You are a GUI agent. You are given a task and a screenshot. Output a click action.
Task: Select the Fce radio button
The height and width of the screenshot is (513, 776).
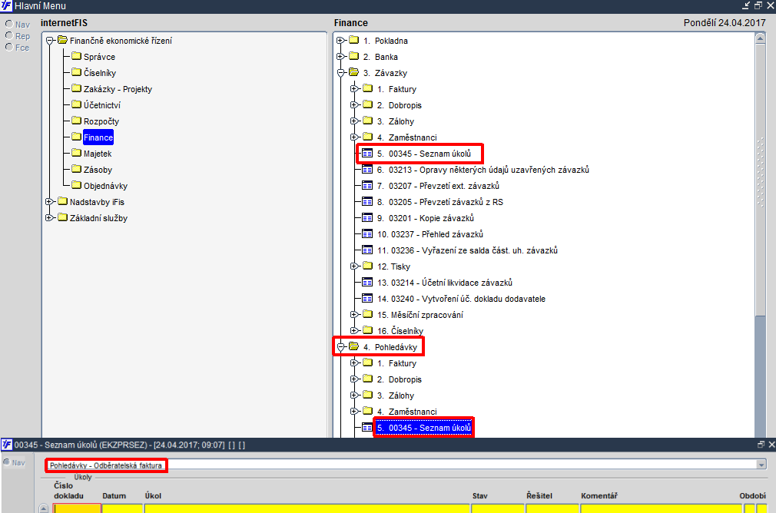coord(9,47)
